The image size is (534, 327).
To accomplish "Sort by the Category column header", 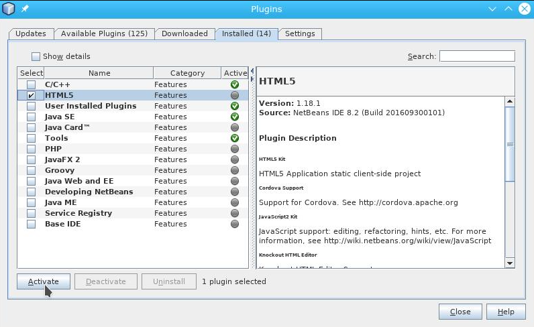I will [187, 73].
